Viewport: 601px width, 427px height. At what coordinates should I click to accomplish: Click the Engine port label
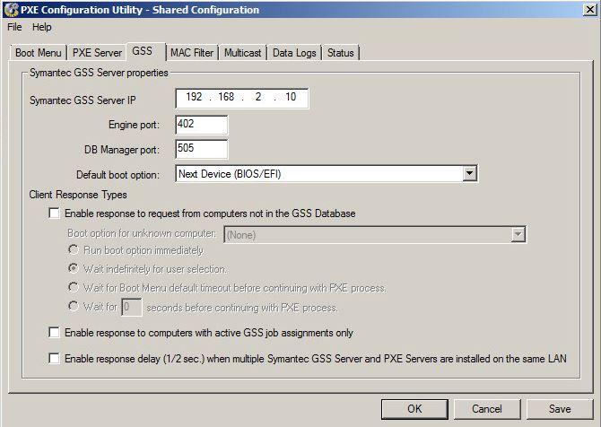coord(135,125)
